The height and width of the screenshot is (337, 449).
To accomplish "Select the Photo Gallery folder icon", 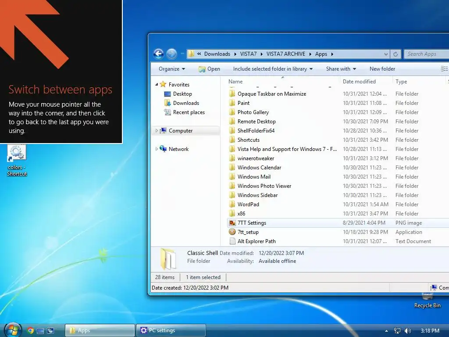I will coord(232,112).
